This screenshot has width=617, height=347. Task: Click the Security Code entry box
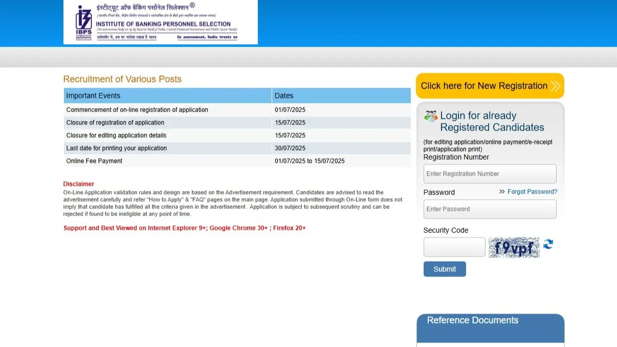point(454,247)
